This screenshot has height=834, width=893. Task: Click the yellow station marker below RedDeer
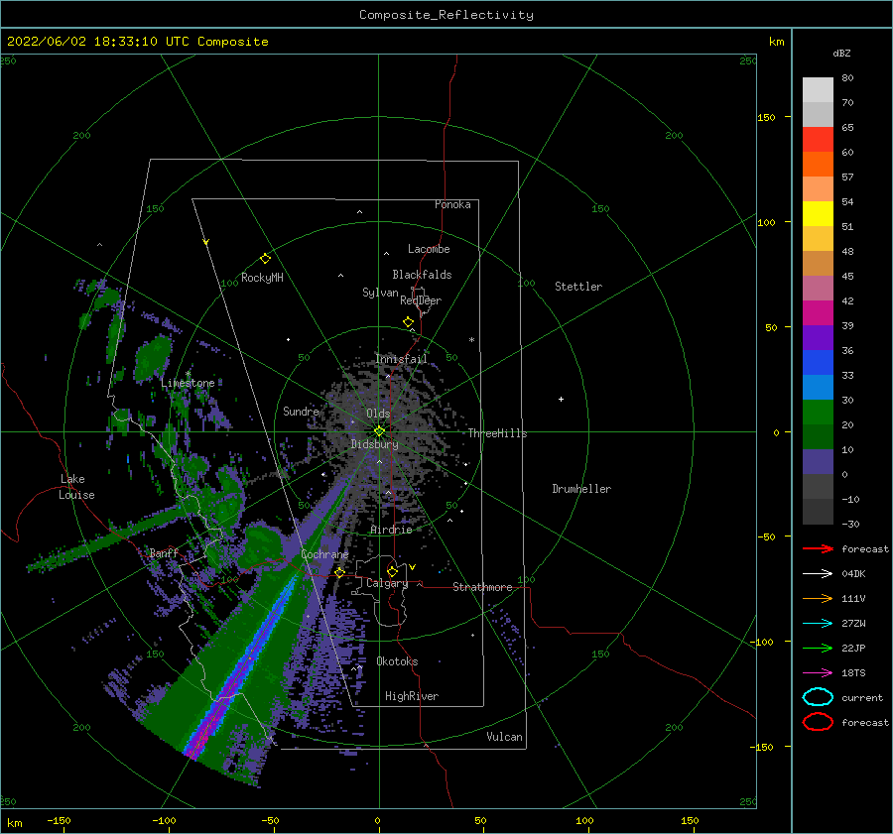point(409,322)
